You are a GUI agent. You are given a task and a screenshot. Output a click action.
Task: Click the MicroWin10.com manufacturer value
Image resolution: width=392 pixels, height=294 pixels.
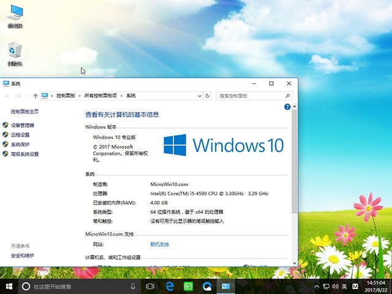(x=169, y=184)
